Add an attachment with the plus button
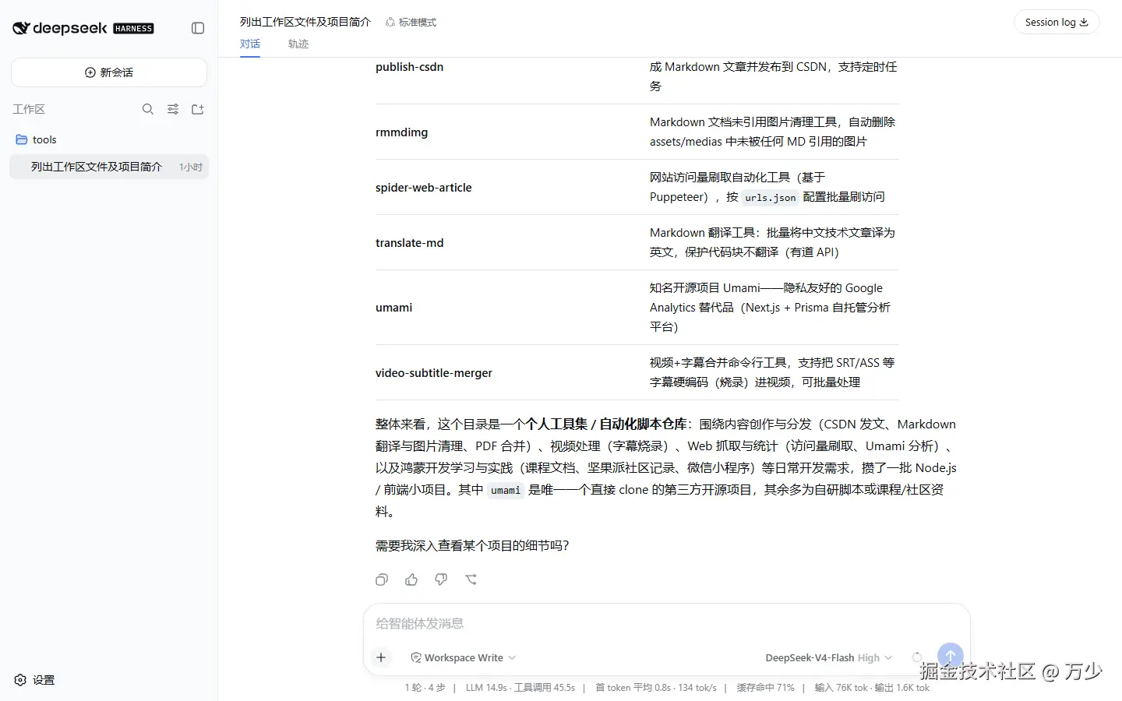 coord(381,657)
